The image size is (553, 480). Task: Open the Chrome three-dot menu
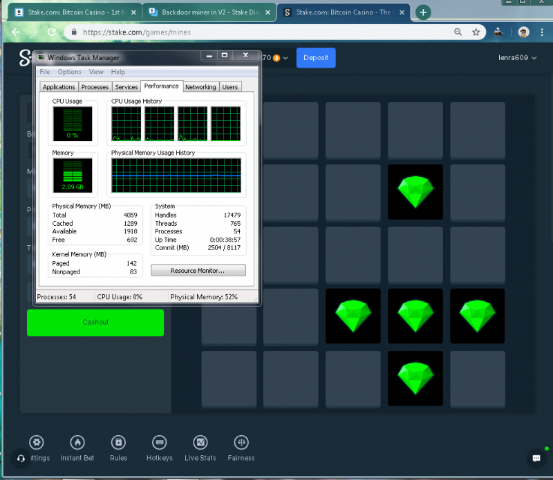pyautogui.click(x=542, y=32)
